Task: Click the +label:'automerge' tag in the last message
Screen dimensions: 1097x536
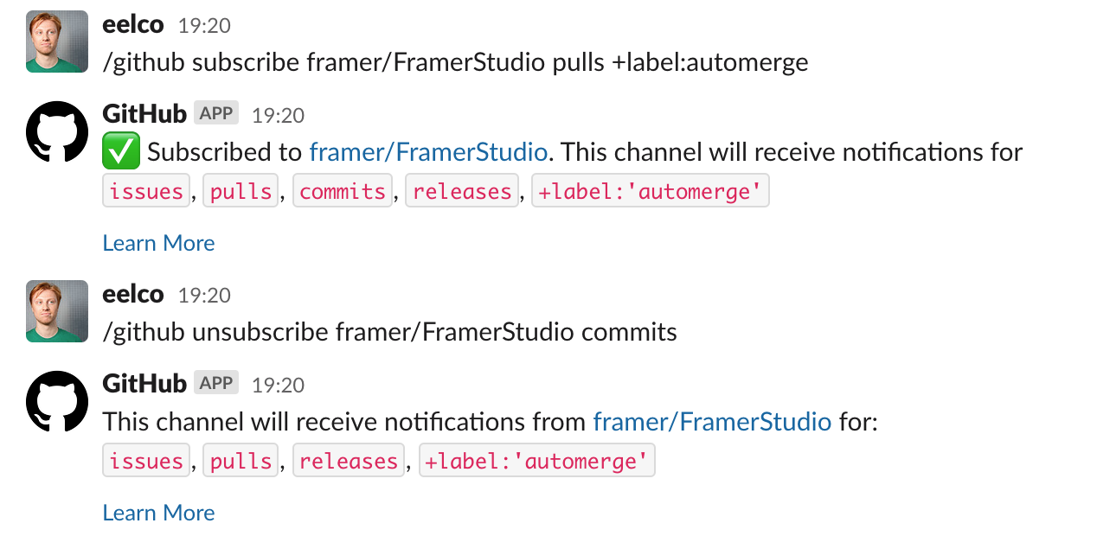Action: pos(537,461)
